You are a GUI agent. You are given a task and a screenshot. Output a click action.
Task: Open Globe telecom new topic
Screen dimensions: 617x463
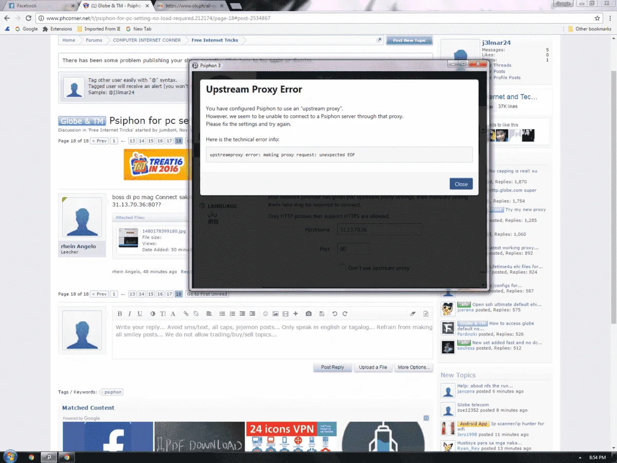473,405
